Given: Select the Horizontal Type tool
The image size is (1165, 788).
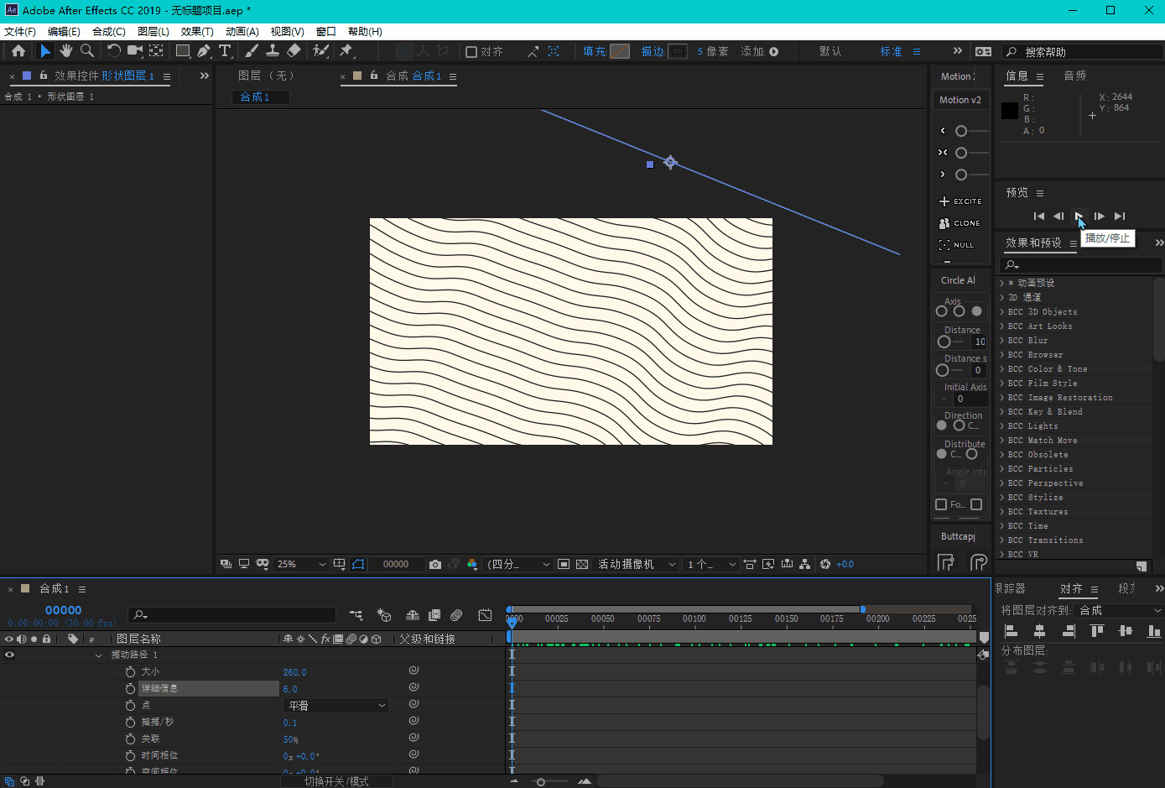Looking at the screenshot, I should pyautogui.click(x=225, y=51).
